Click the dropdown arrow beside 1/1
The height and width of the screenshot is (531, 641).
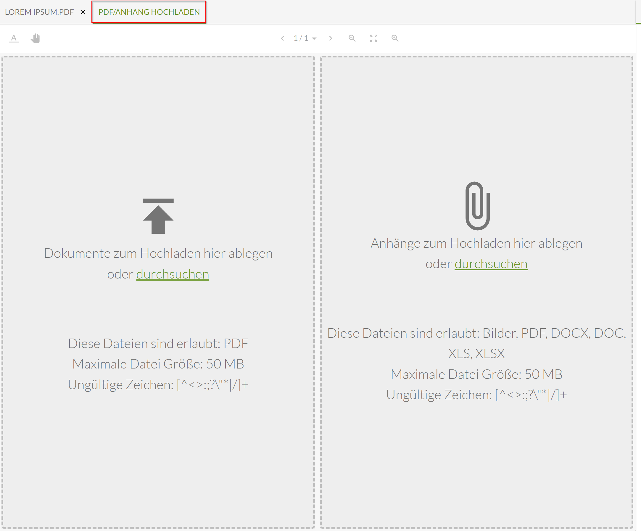(x=314, y=38)
